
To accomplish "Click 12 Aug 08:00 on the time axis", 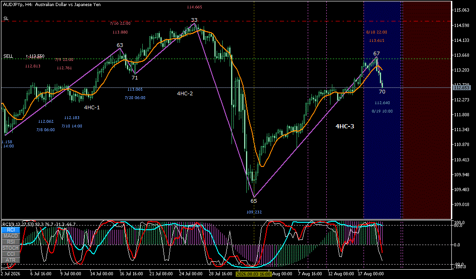I will (x=341, y=274).
